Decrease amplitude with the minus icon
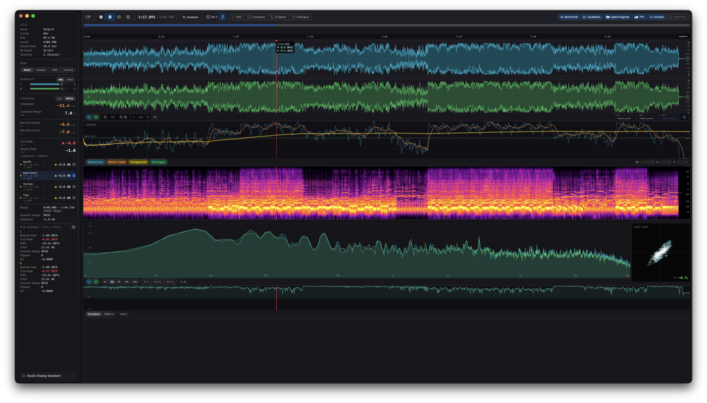The image size is (707, 403). [x=133, y=117]
